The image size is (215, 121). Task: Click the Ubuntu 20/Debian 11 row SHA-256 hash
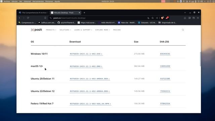click(x=165, y=79)
